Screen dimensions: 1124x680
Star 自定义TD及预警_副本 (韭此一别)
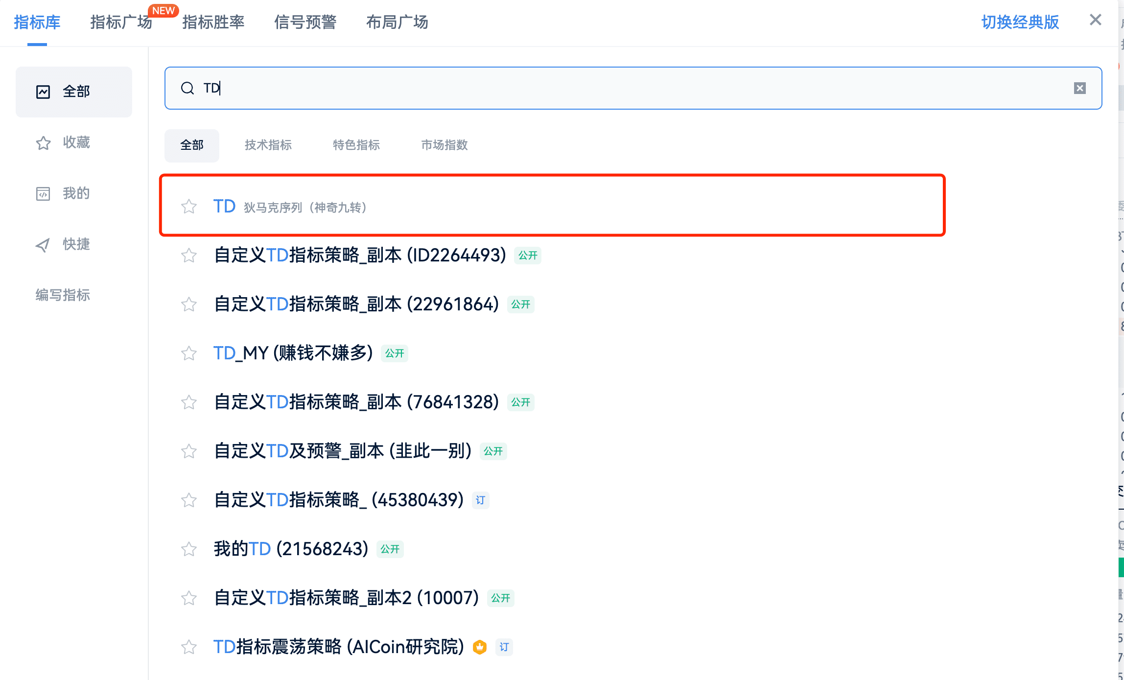click(x=189, y=451)
